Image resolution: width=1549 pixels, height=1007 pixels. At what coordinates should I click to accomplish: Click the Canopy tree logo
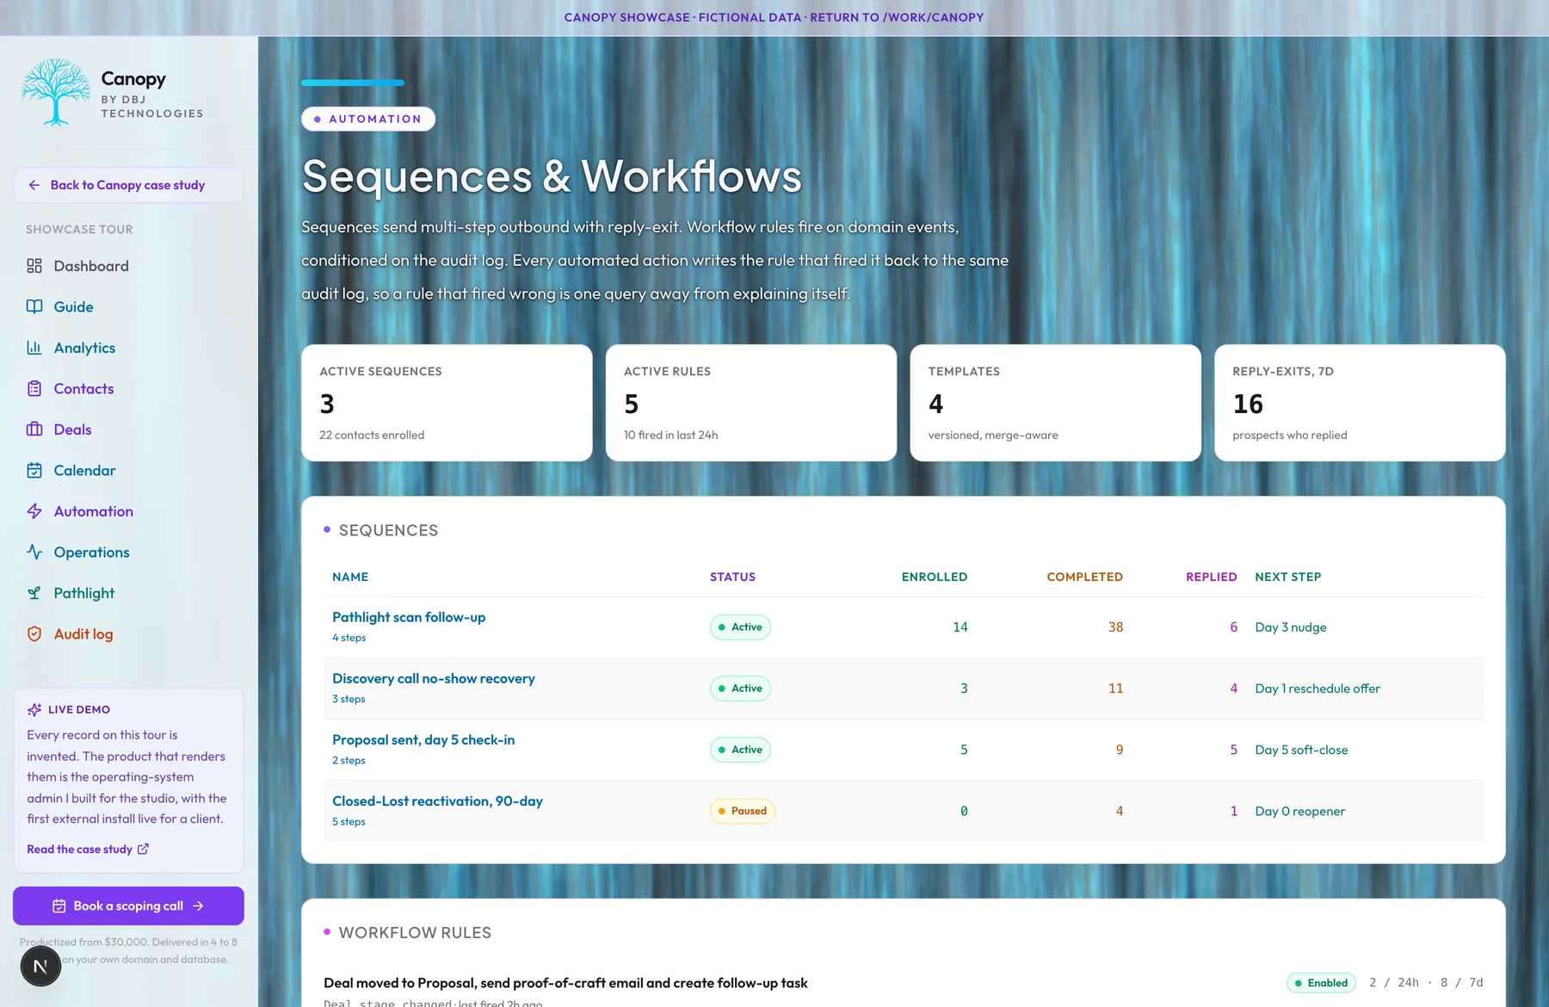pos(56,93)
